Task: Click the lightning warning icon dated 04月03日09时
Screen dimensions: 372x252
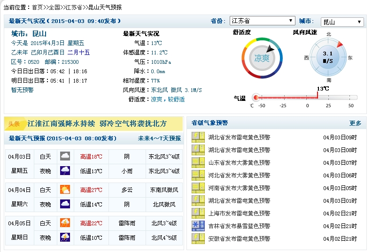Action: click(198, 137)
